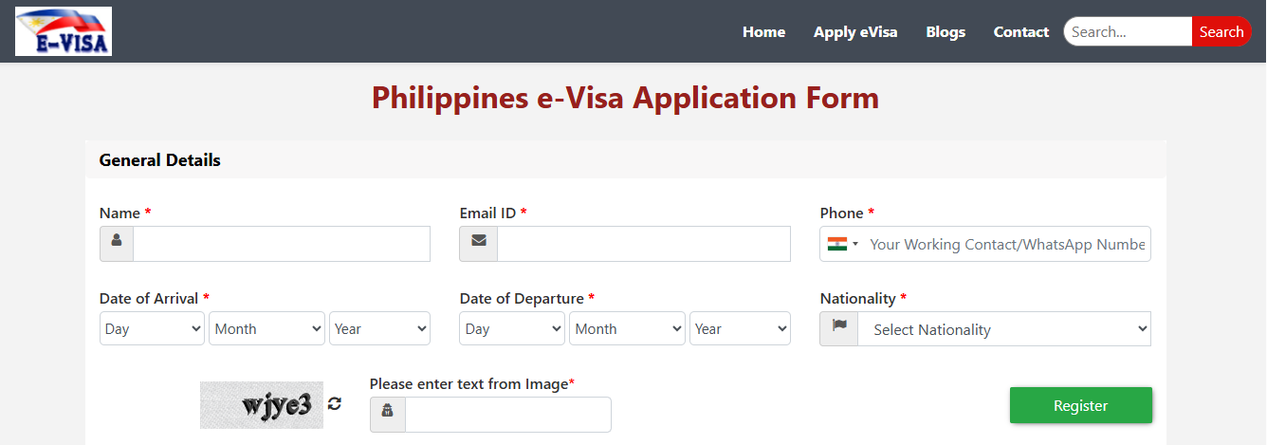
Task: Expand the Date of Departure Month dropdown
Action: (627, 329)
